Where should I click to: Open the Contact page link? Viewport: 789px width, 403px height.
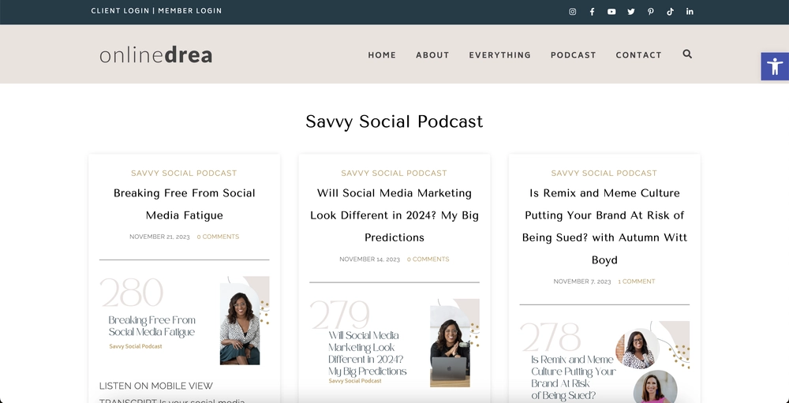(638, 55)
